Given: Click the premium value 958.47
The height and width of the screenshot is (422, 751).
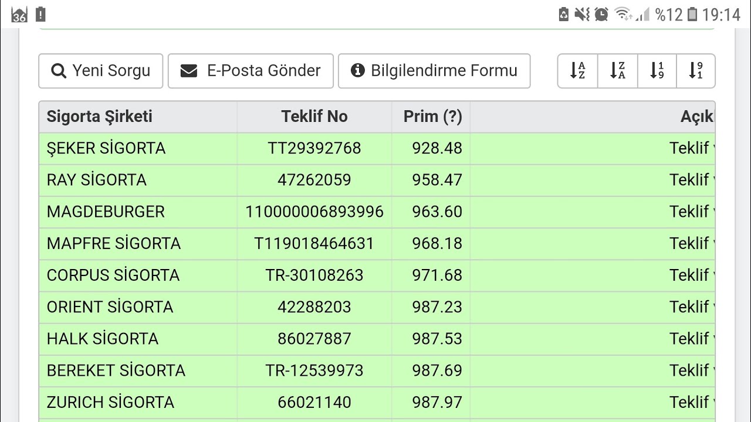Looking at the screenshot, I should 437,180.
